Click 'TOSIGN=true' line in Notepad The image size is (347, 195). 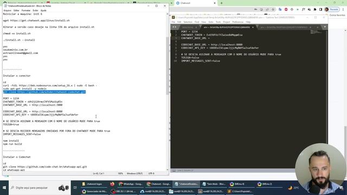pos(11,125)
